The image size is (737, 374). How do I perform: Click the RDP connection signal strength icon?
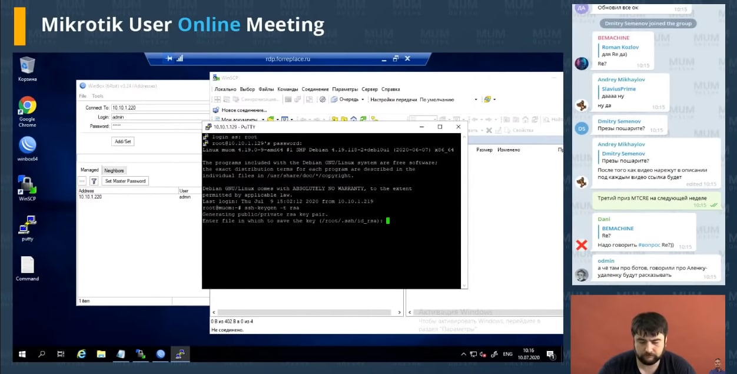[180, 58]
